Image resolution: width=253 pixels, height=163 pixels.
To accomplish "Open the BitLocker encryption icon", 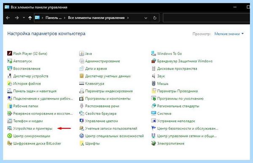I will pyautogui.click(x=10, y=143).
